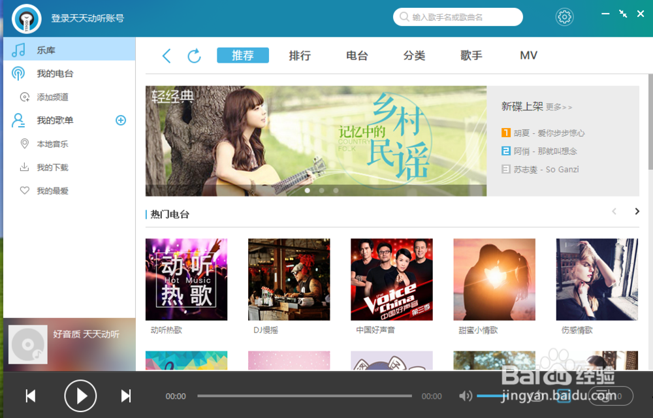The height and width of the screenshot is (418, 653).
Task: Skip to the next track
Action: click(126, 396)
